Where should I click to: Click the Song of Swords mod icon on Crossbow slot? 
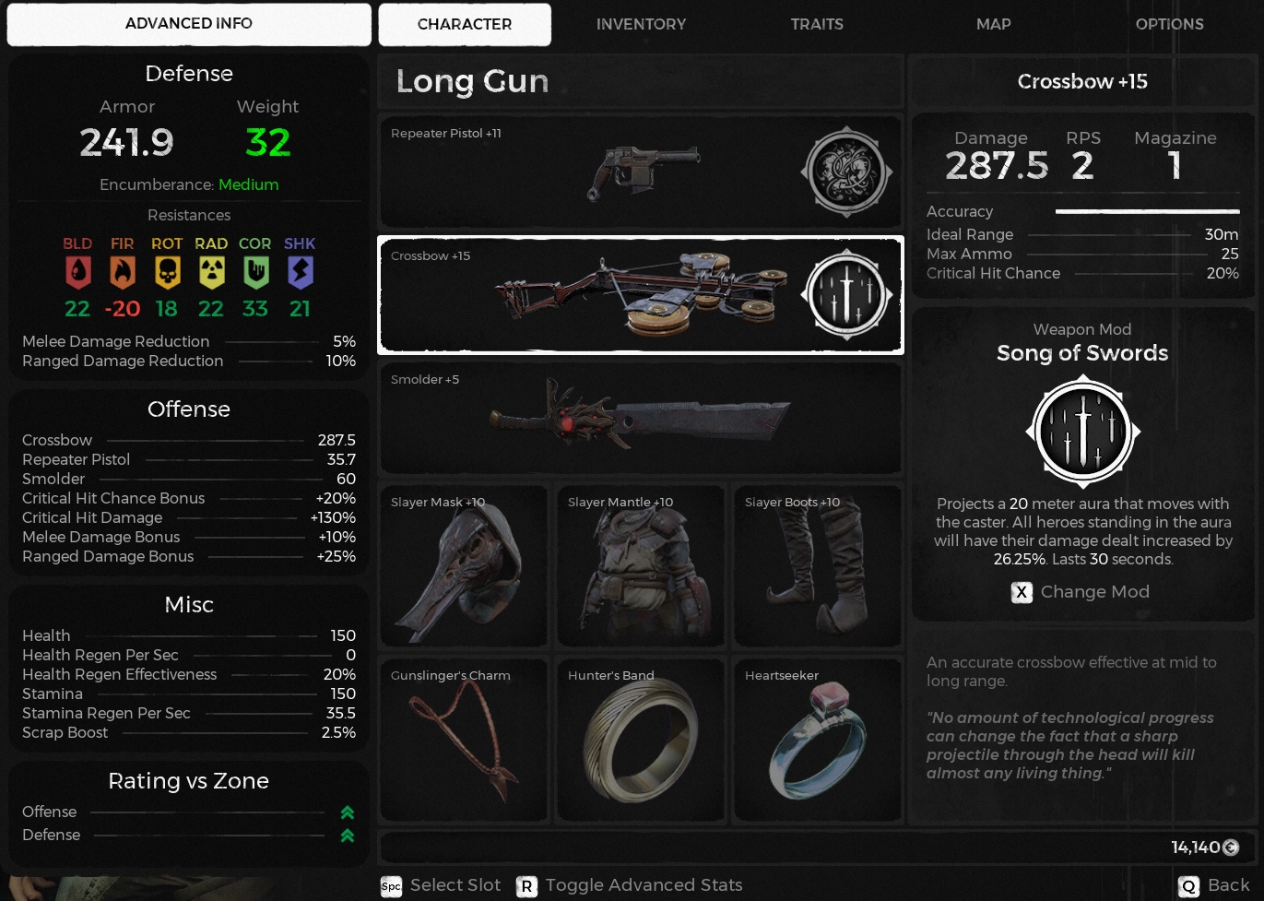846,295
